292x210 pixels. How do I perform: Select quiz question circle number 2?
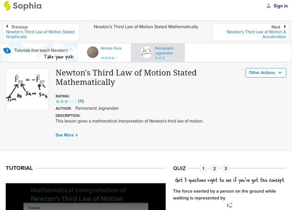[x=215, y=168]
